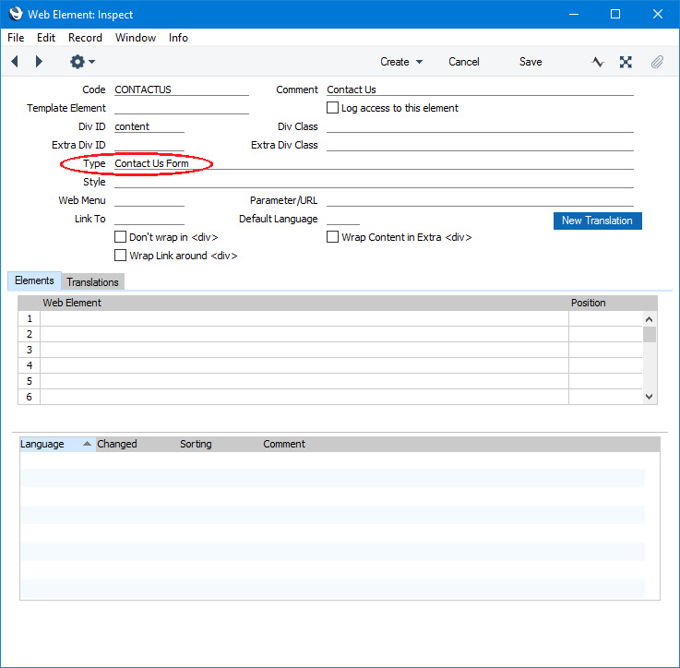This screenshot has height=668, width=680.
Task: Tick Wrap Link around <div> checkbox
Action: 120,255
